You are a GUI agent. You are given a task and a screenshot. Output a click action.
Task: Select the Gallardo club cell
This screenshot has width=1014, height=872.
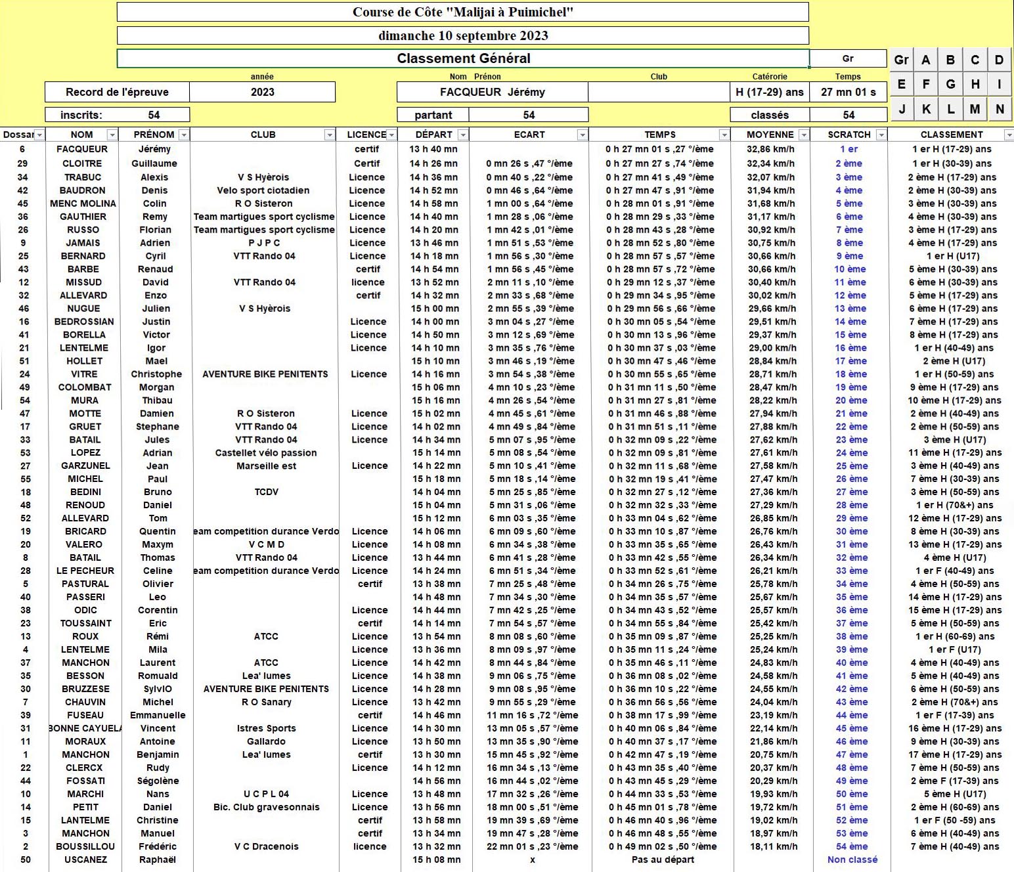click(266, 741)
